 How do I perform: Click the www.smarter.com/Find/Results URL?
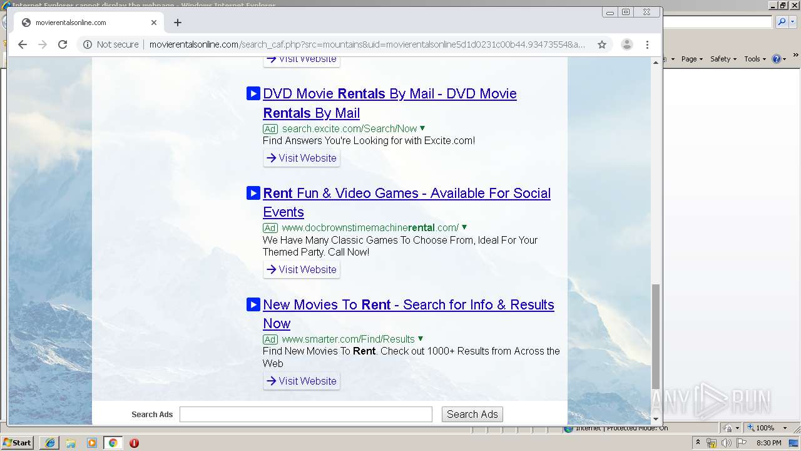point(348,339)
